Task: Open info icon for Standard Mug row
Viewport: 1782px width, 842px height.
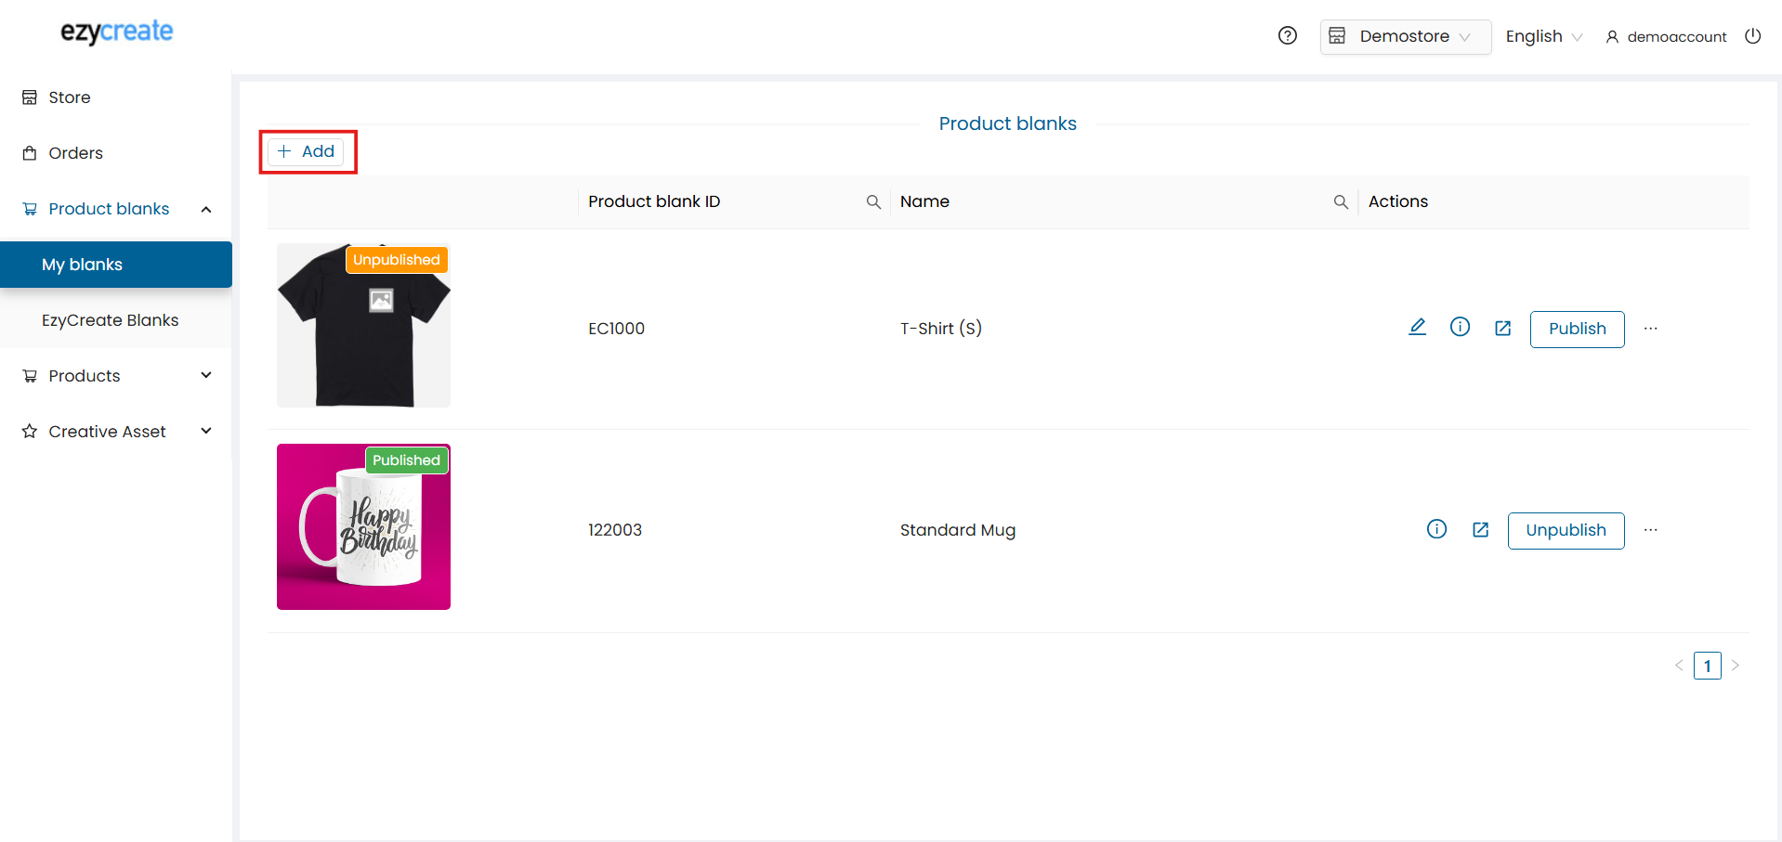Action: tap(1436, 530)
